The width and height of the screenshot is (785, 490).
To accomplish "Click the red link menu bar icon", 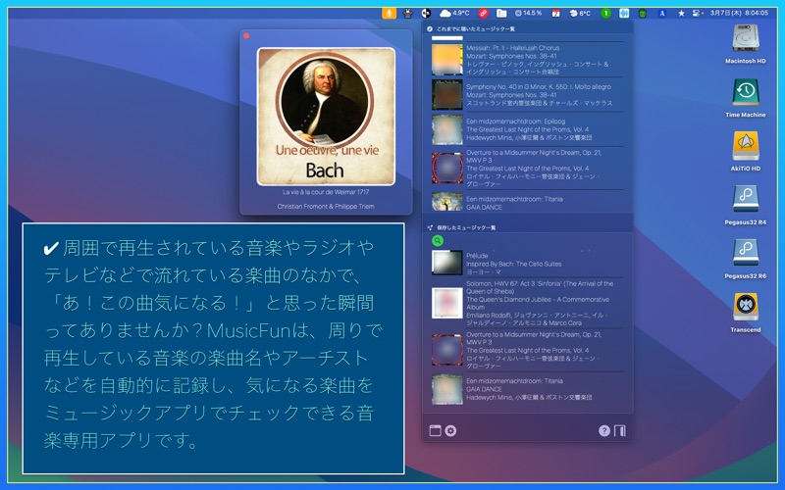I will tap(483, 14).
